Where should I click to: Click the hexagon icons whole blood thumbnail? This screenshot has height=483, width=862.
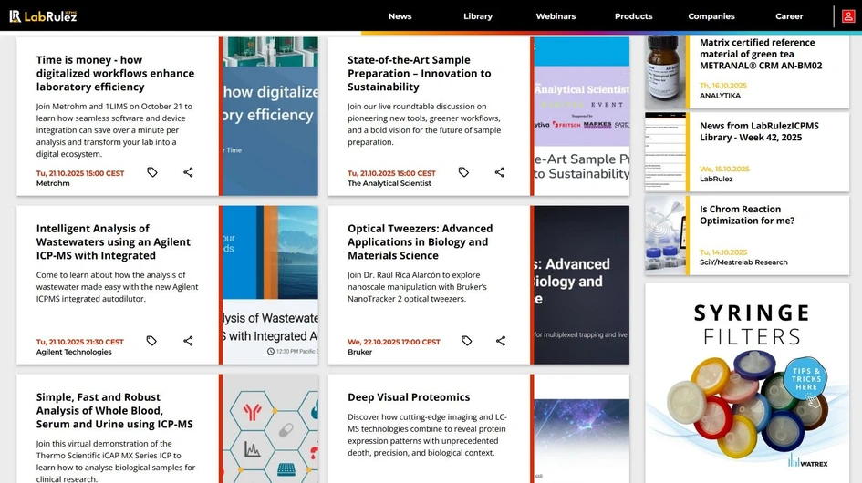[271, 428]
